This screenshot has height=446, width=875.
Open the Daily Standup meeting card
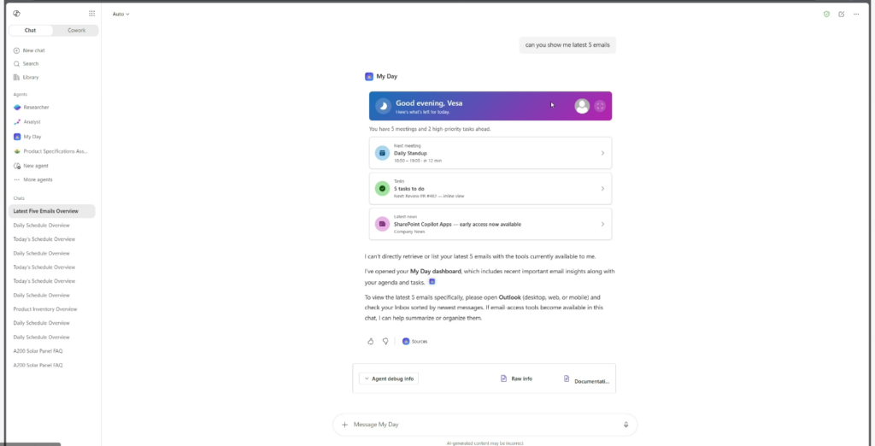(x=490, y=153)
